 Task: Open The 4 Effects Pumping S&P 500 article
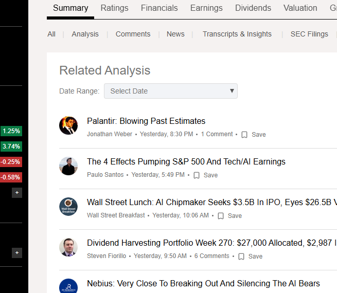pyautogui.click(x=186, y=161)
